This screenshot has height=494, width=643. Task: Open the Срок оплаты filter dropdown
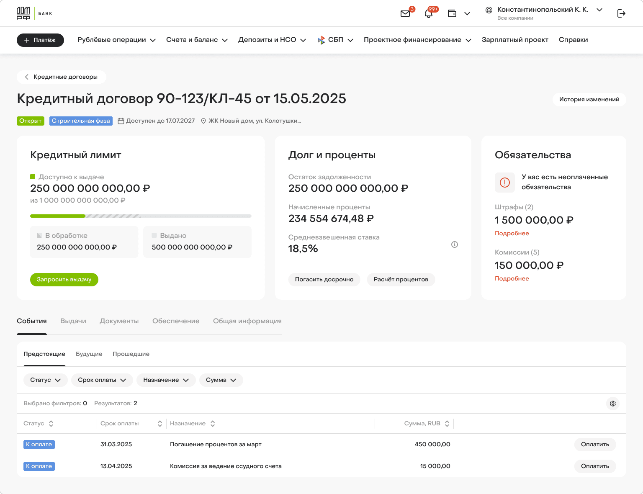coord(102,380)
